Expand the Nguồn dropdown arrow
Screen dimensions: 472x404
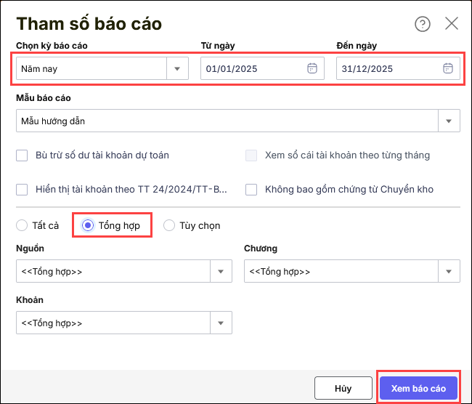(221, 272)
